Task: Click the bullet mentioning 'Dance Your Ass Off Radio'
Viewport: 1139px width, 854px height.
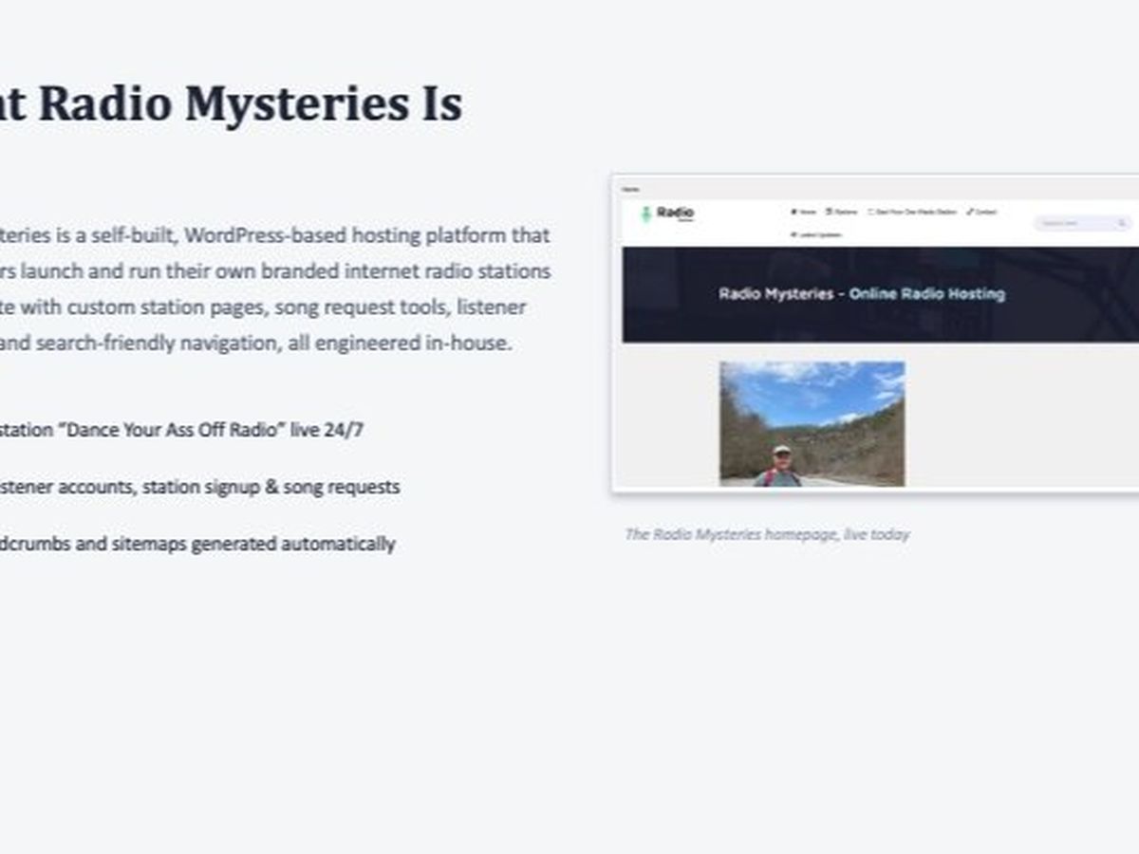Action: pos(181,430)
